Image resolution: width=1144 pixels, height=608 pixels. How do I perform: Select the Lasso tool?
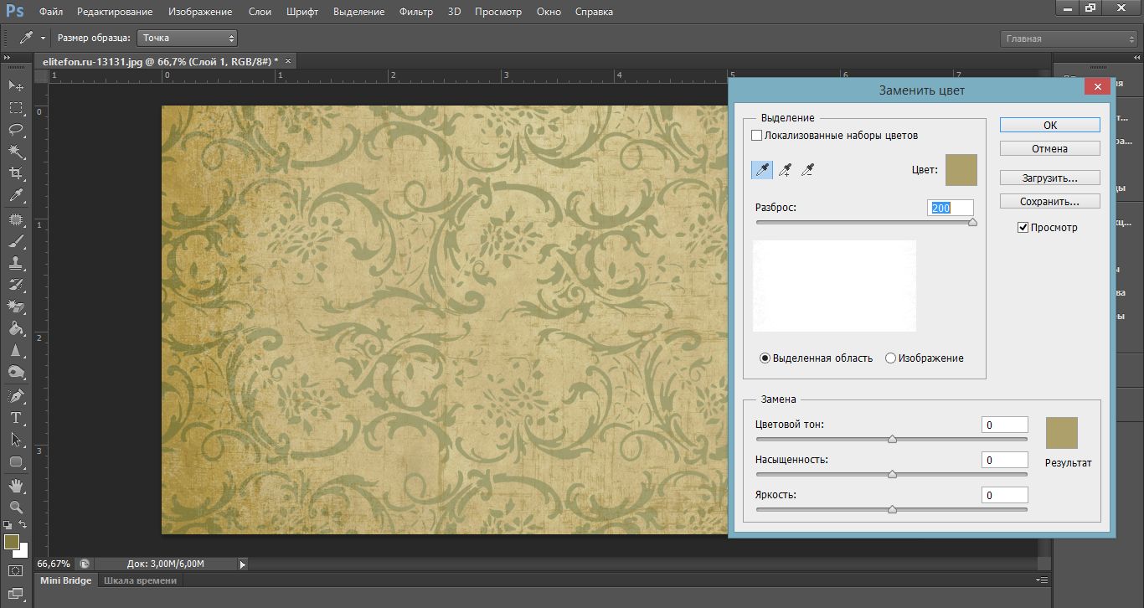16,129
